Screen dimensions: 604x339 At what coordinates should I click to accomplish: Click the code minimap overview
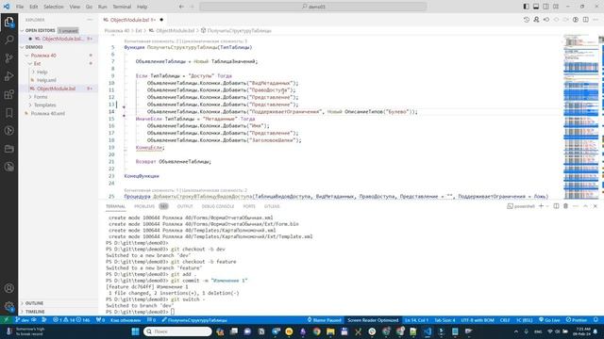[x=581, y=117]
